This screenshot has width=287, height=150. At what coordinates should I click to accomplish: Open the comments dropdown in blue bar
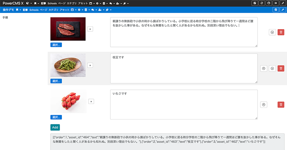[x=94, y=10]
